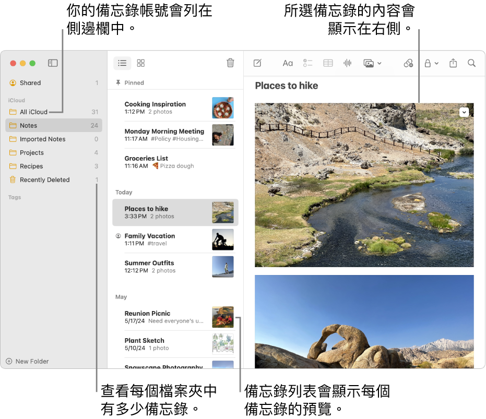
Task: Click the Places to hike note title
Action: (287, 86)
